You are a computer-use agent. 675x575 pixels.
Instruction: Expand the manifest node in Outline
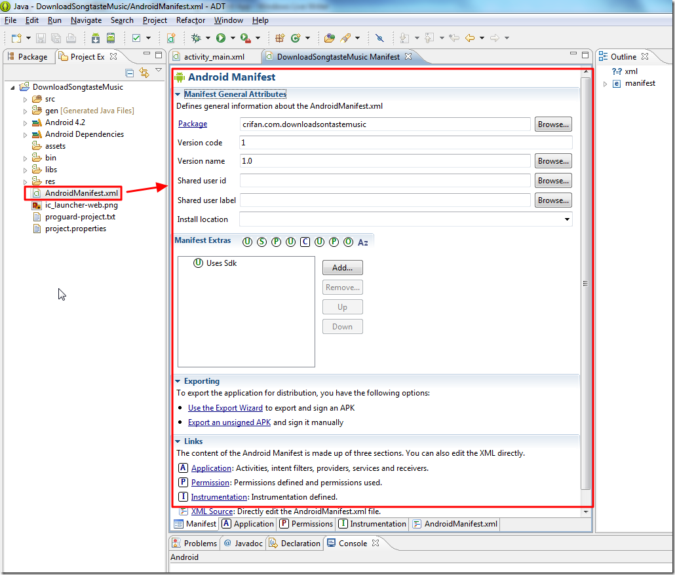[x=606, y=84]
